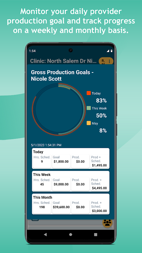Click the May legend label
142x253 pixels.
pyautogui.click(x=95, y=123)
